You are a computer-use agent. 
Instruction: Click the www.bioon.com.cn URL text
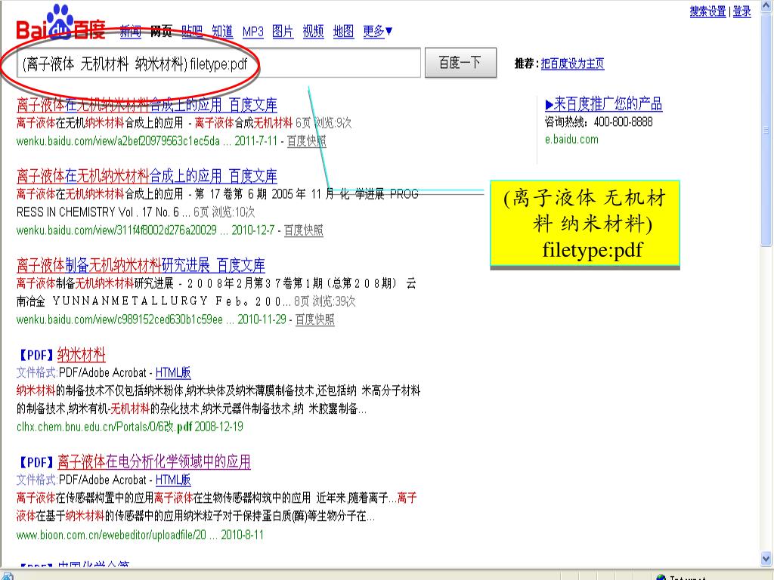coord(111,535)
